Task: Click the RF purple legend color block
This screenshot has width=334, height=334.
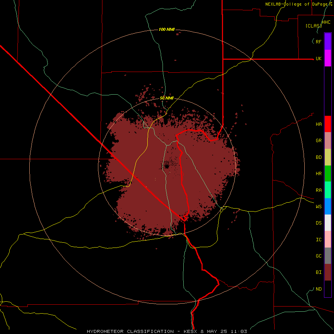Action: tap(328, 42)
